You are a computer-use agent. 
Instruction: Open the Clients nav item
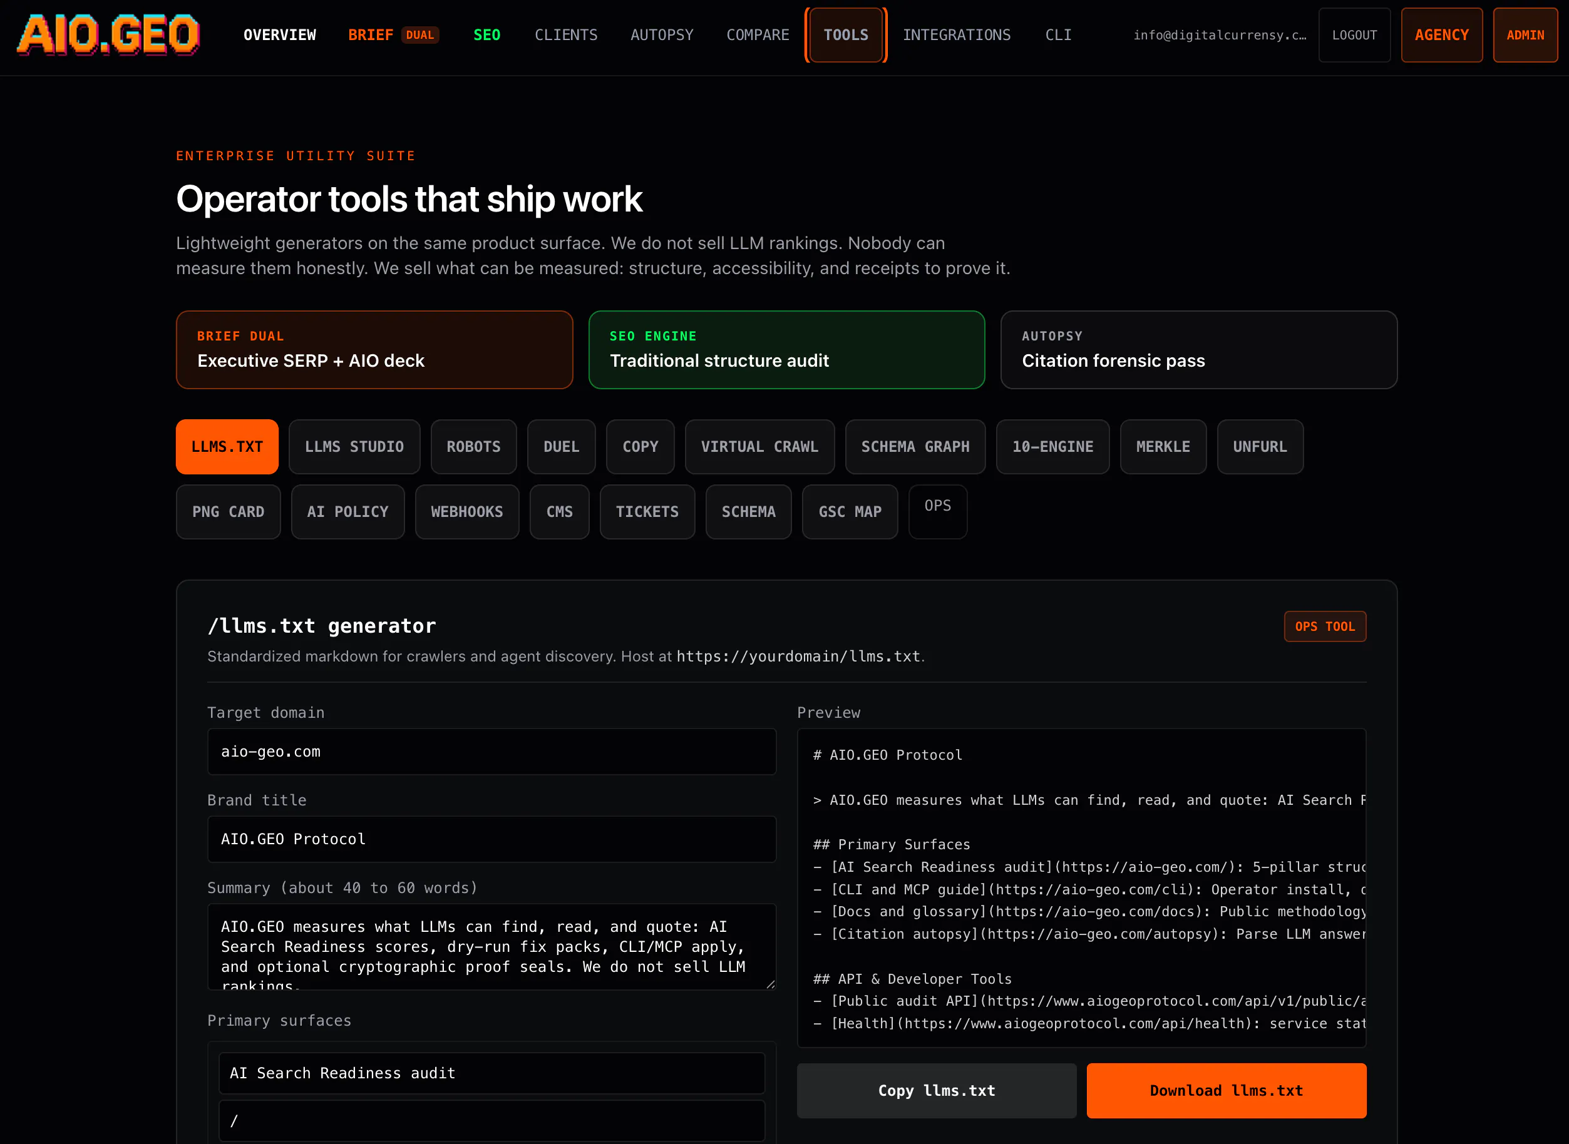point(566,34)
